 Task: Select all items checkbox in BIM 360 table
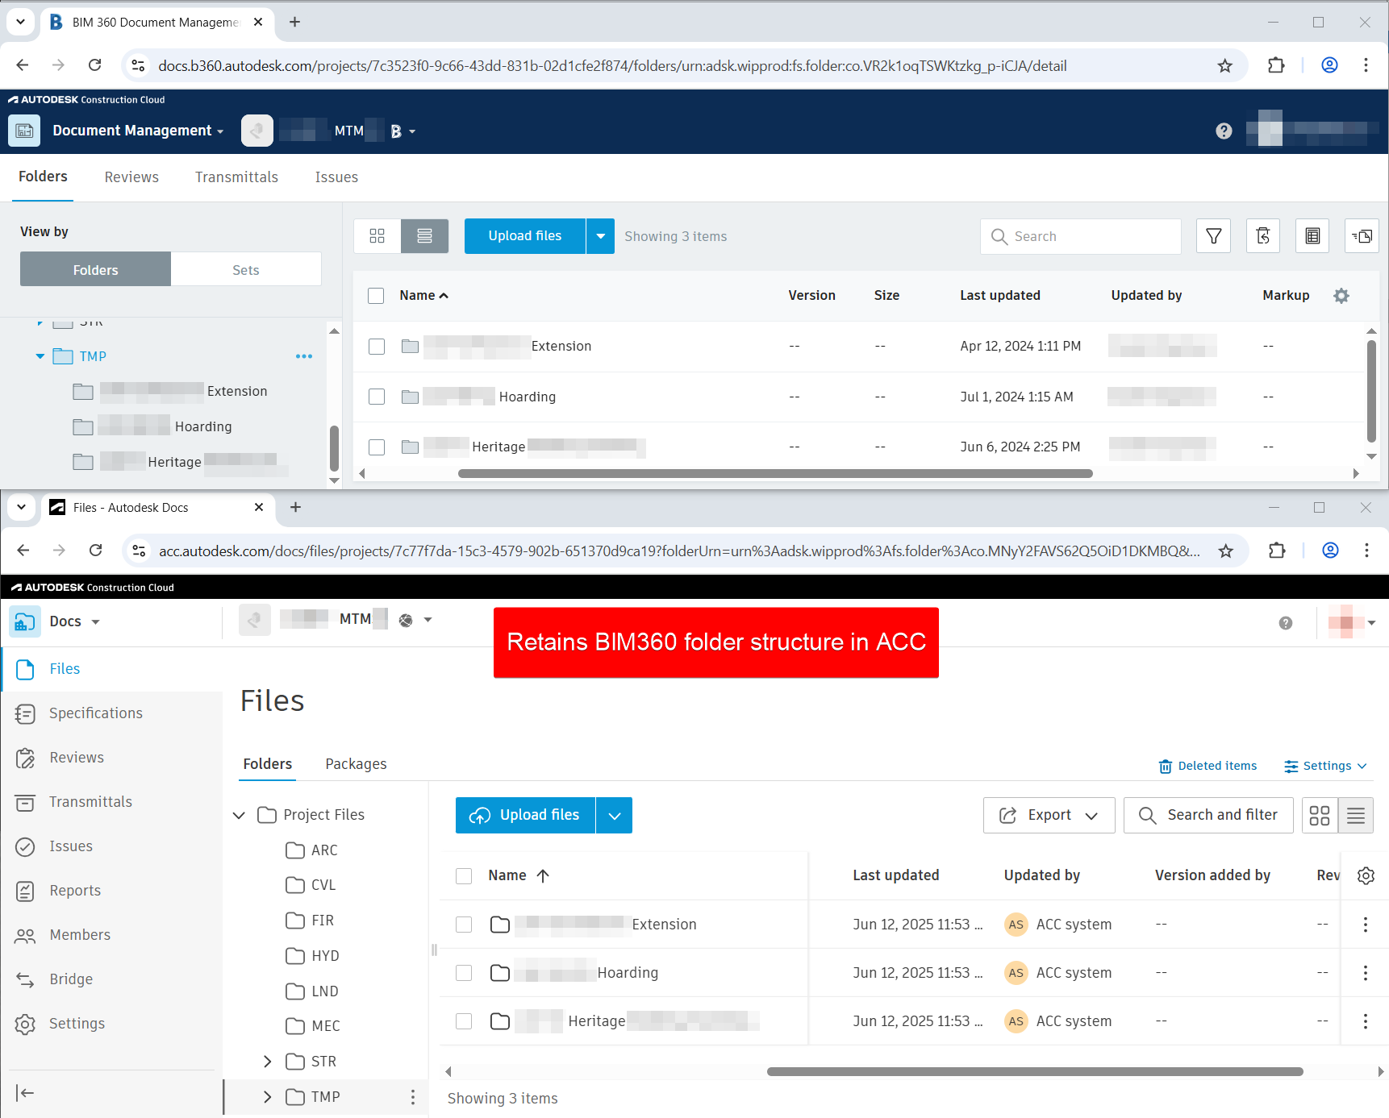pyautogui.click(x=376, y=296)
